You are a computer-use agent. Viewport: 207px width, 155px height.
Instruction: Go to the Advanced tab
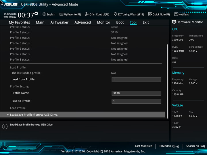(83, 22)
